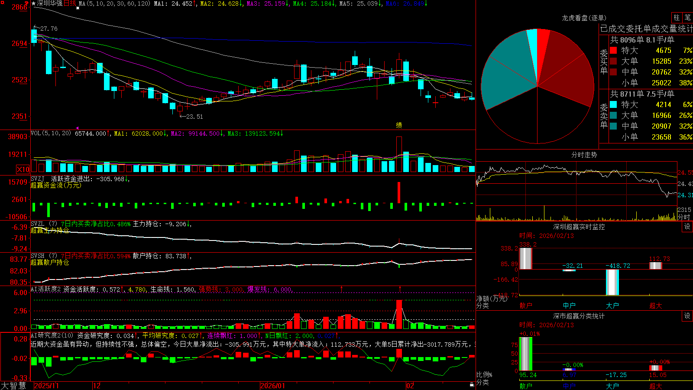Select 超大 in the 深市超赢分类统计 panel
The width and height of the screenshot is (693, 390).
(x=656, y=386)
